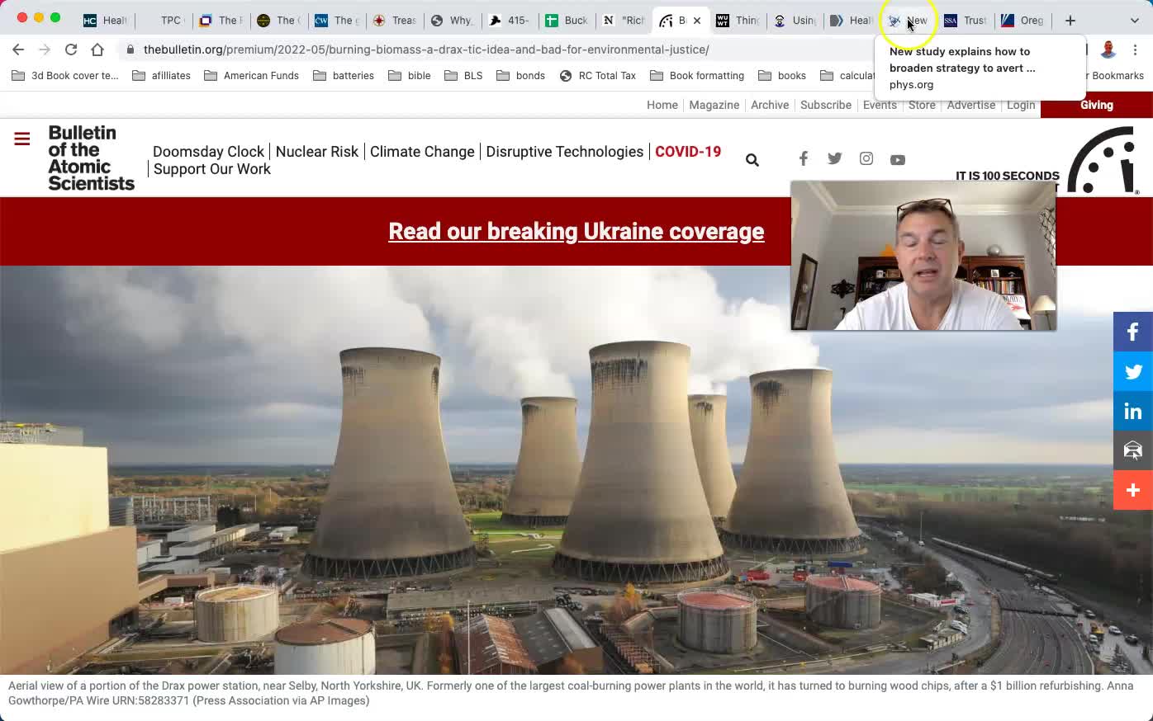Open the afilliates bookmark folder
The height and width of the screenshot is (721, 1153).
pyautogui.click(x=162, y=76)
